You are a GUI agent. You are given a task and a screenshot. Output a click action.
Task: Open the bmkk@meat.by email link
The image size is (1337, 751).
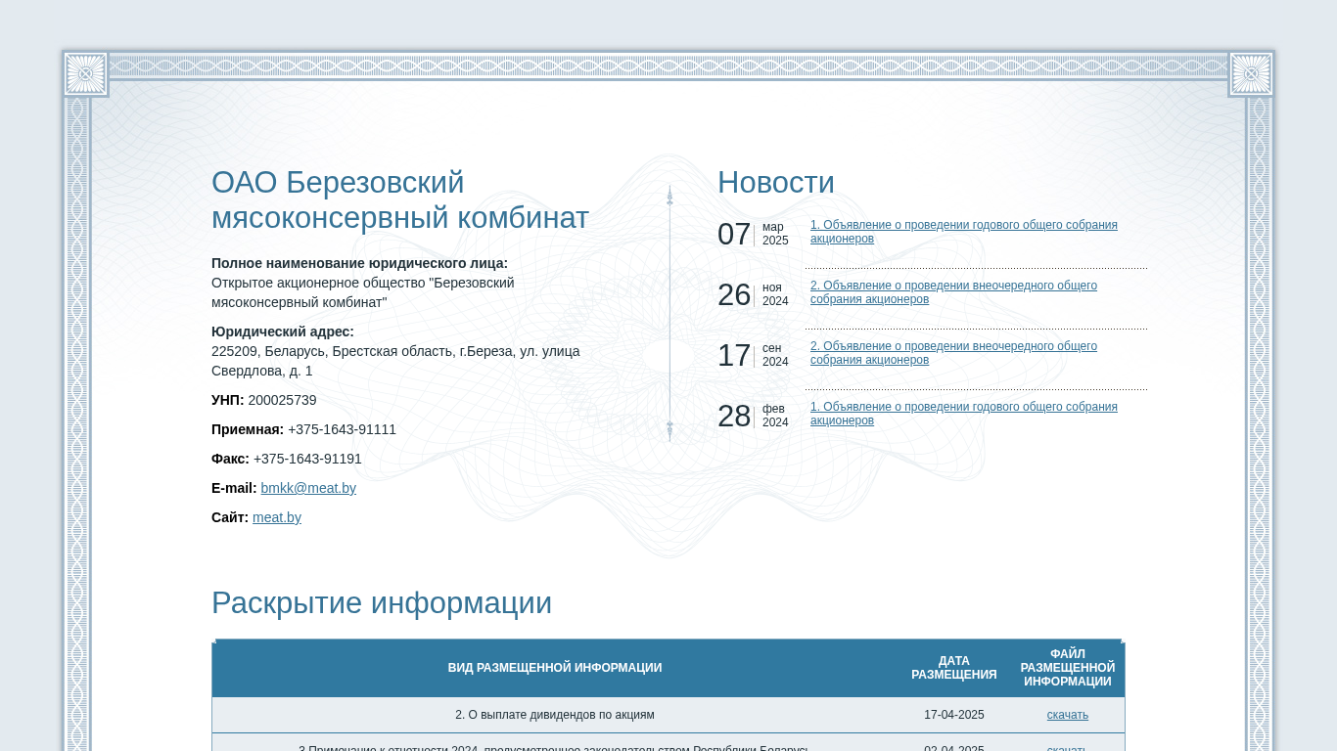pos(308,488)
